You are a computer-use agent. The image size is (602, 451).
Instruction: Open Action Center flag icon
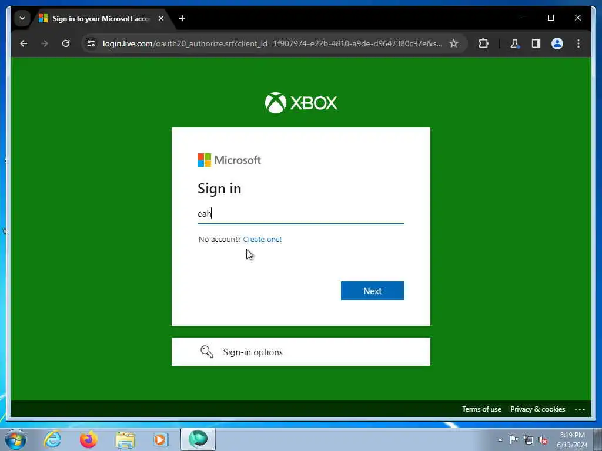(x=514, y=439)
